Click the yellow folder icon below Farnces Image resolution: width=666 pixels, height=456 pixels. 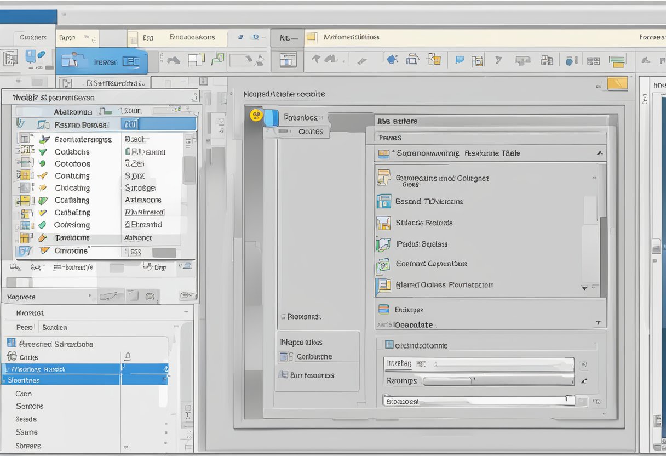(x=617, y=84)
